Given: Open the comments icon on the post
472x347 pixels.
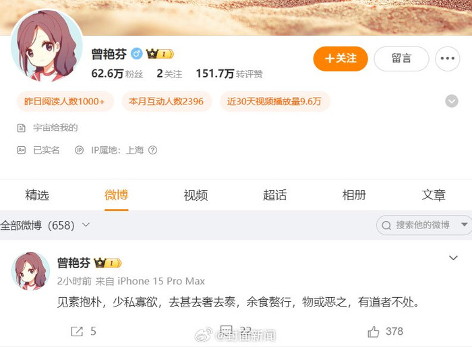Looking at the screenshot, I should click(226, 330).
